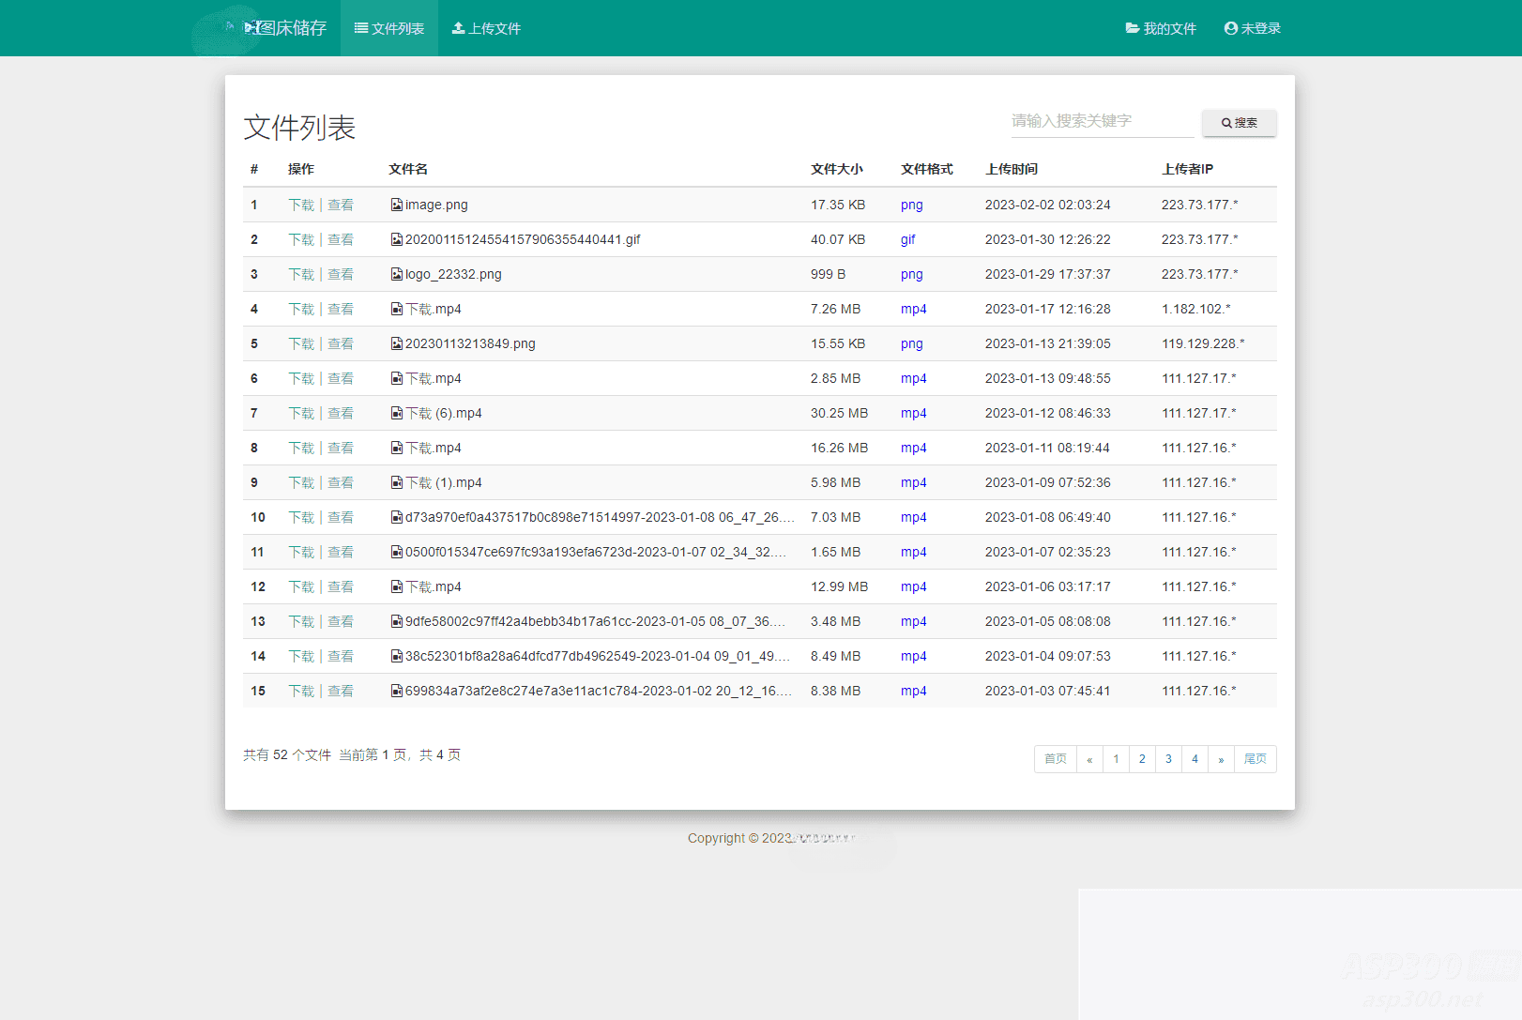Go to 我的文件 in top bar
1522x1020 pixels.
coord(1161,28)
